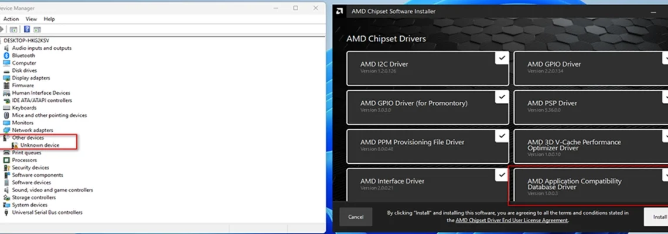Click the Processors icon

[6, 160]
